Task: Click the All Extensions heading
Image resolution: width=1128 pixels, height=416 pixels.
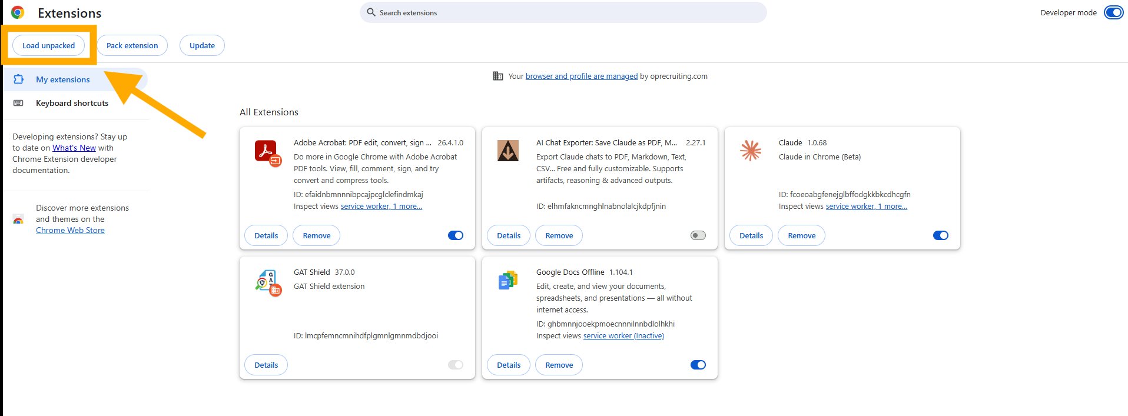Action: point(269,112)
